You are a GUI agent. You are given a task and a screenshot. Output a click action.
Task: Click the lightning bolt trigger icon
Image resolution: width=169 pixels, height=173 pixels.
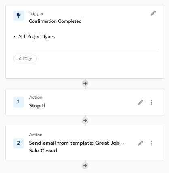point(19,15)
